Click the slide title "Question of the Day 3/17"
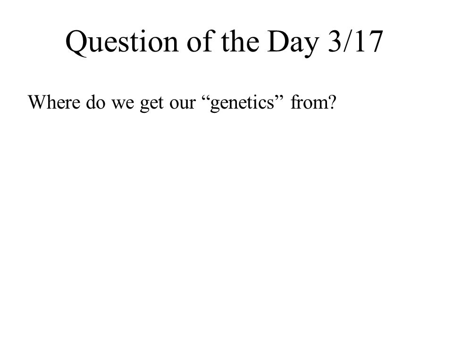The width and height of the screenshot is (453, 340). (225, 42)
